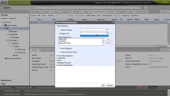Click the Boot Sequence list scrollbar

[x=103, y=42]
